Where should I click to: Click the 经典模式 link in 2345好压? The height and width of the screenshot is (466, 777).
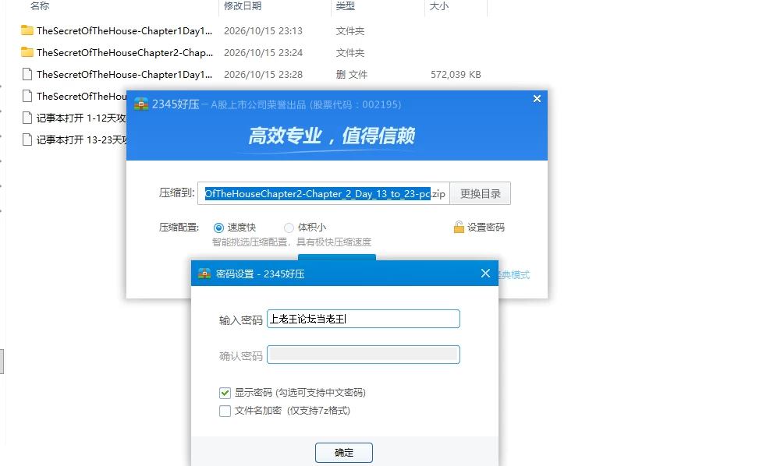coord(514,275)
